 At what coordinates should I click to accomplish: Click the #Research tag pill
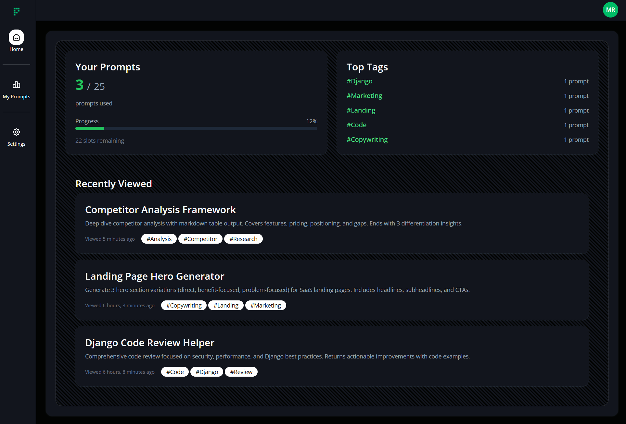point(243,239)
